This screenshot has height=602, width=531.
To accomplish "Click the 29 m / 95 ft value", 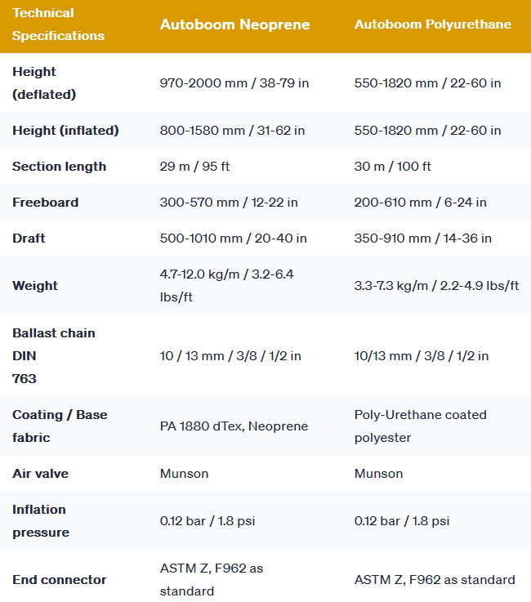I will coord(194,167).
